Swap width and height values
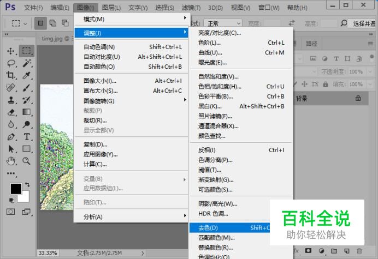The width and height of the screenshot is (378, 259). pos(292,23)
